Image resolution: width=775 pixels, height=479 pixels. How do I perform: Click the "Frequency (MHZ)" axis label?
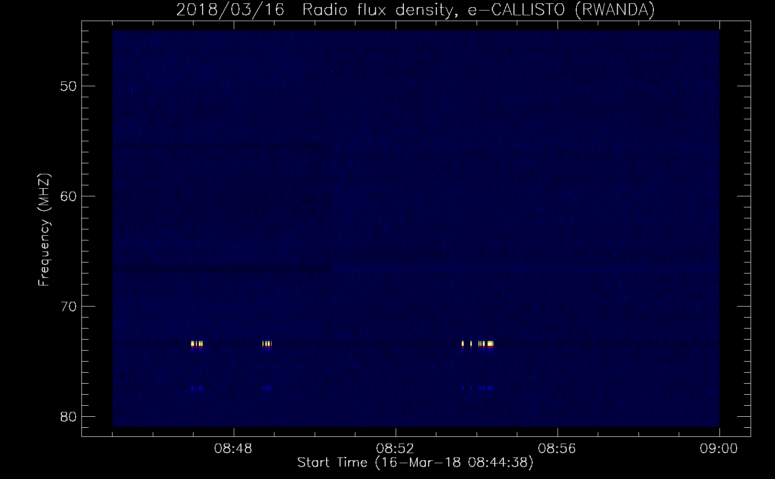point(44,230)
